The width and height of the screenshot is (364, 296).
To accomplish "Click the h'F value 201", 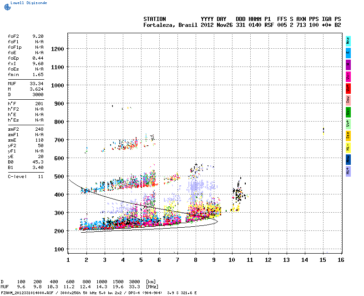I will (x=39, y=104).
